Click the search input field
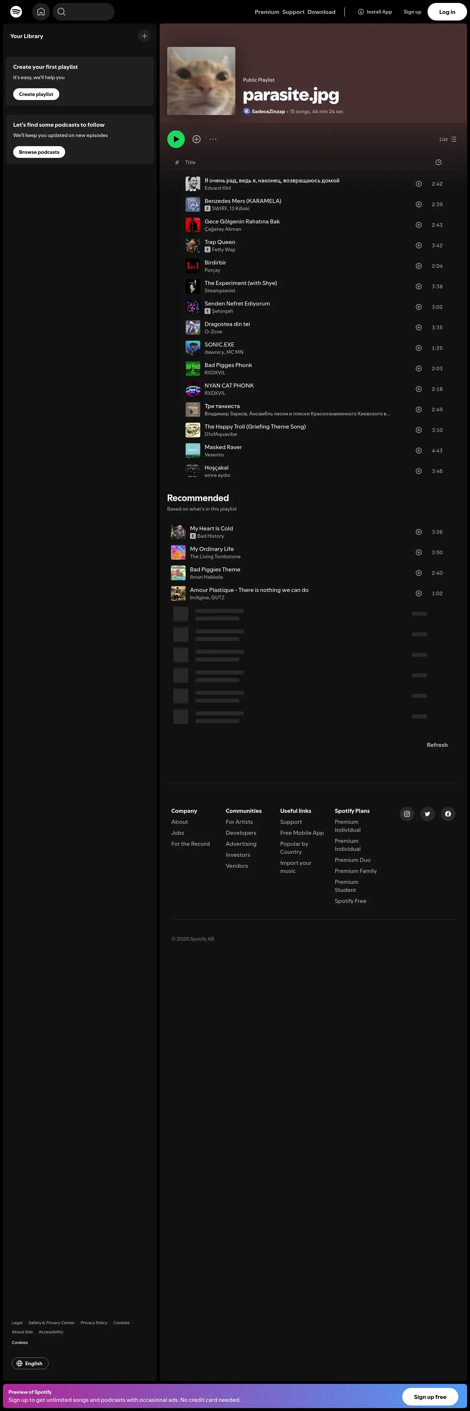470x1411 pixels. [84, 11]
